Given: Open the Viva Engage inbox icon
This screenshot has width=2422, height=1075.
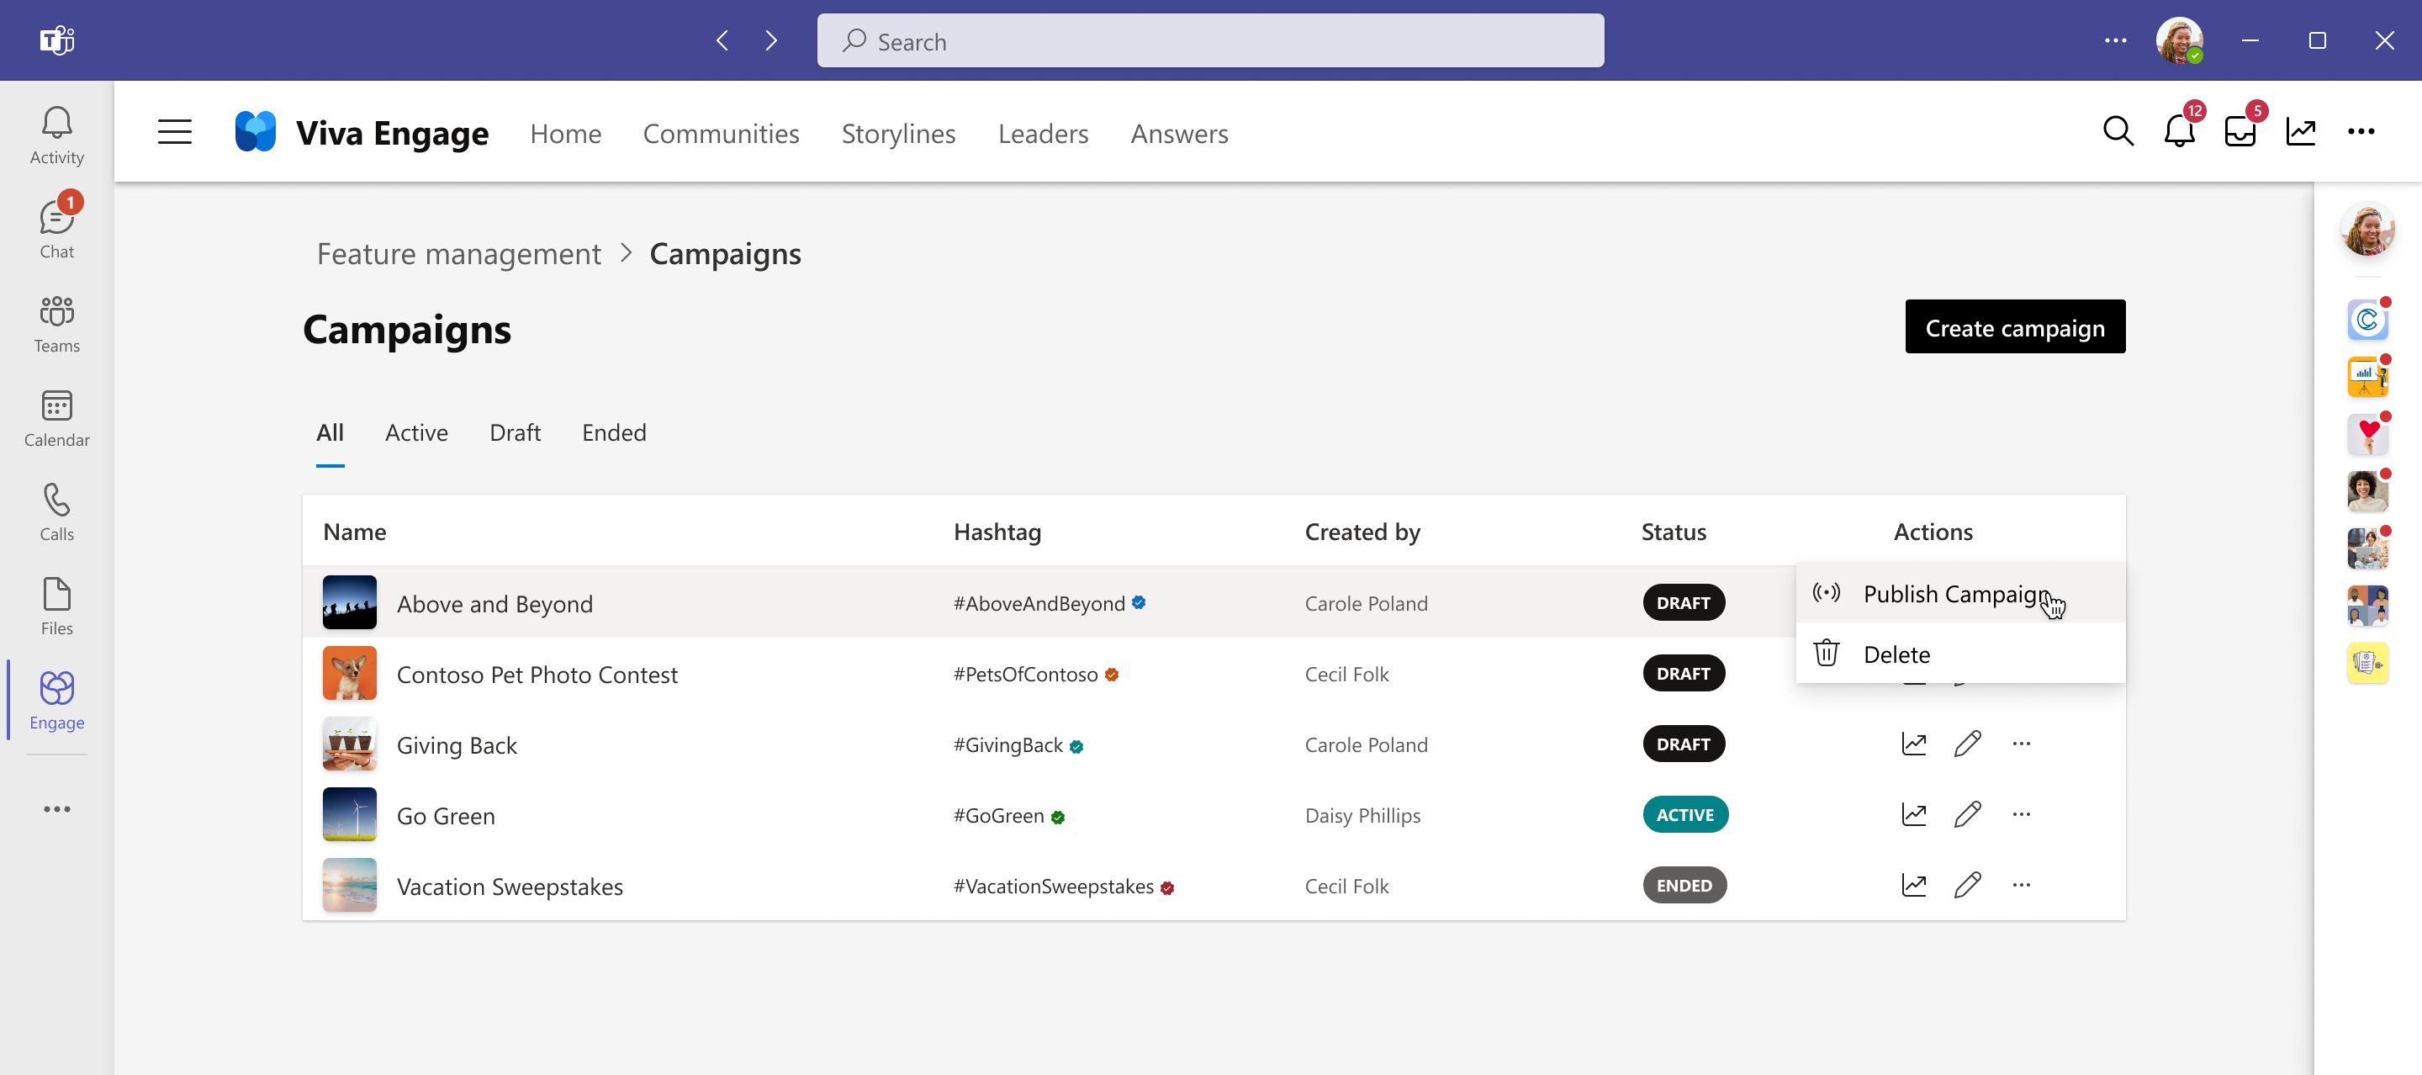Looking at the screenshot, I should [2240, 132].
